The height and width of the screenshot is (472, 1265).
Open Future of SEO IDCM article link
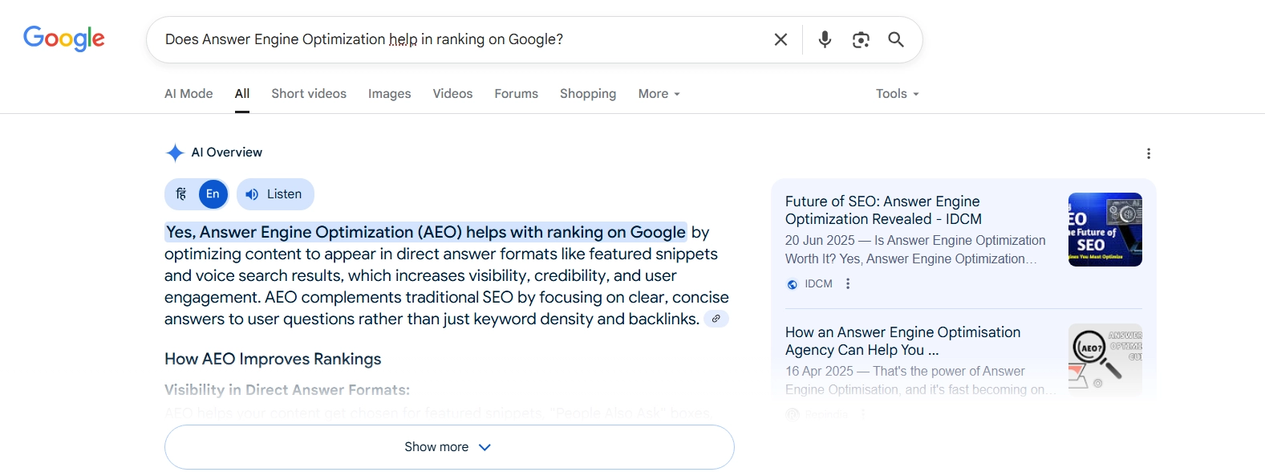click(x=882, y=210)
